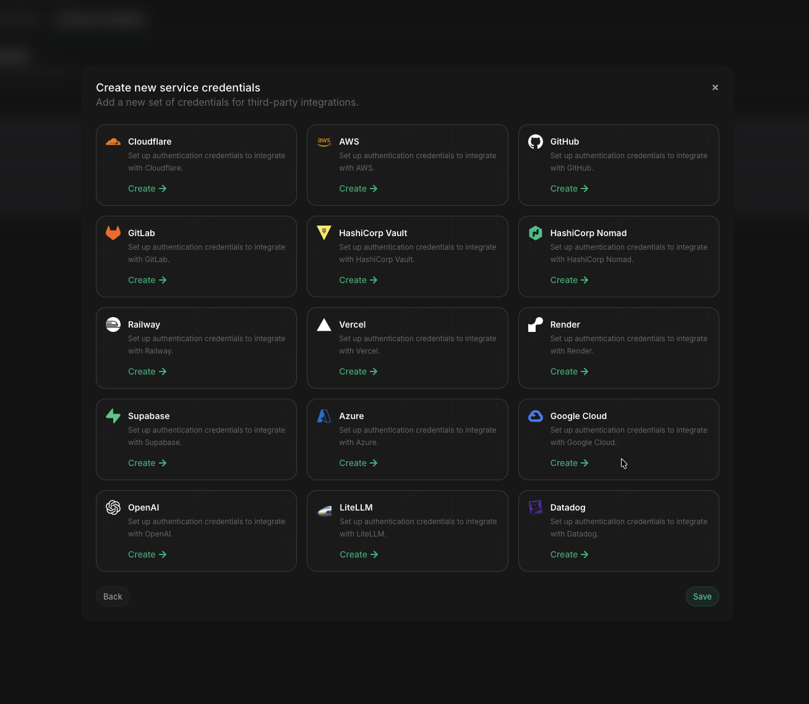Create HashiCorp Vault credentials
Image resolution: width=809 pixels, height=704 pixels.
(358, 280)
